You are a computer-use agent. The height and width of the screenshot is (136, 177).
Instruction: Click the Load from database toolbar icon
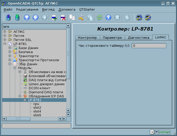pos(9,17)
